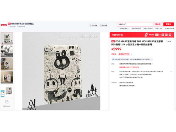
Task: Focus the search input field
Action: click(135, 24)
